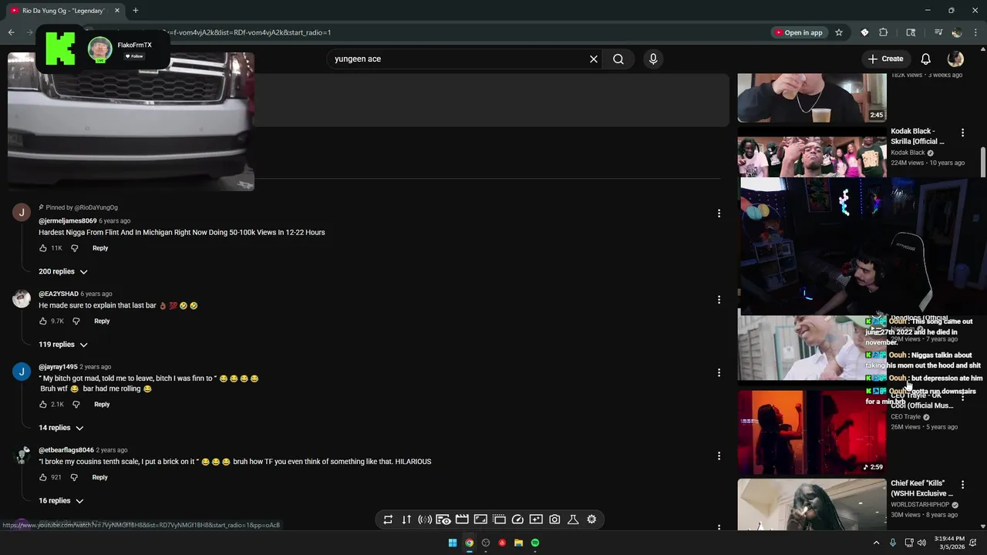Open File Explorer from taskbar

coord(518,543)
